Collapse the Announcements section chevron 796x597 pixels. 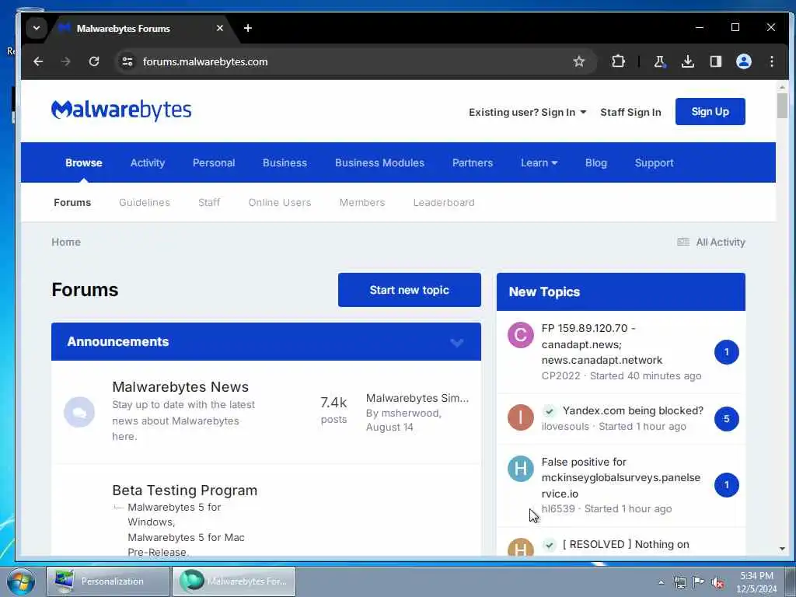(457, 343)
